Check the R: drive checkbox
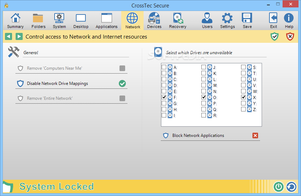 click(x=204, y=115)
